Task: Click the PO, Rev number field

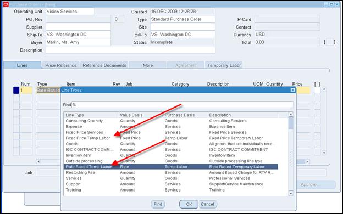Action: (x=78, y=19)
